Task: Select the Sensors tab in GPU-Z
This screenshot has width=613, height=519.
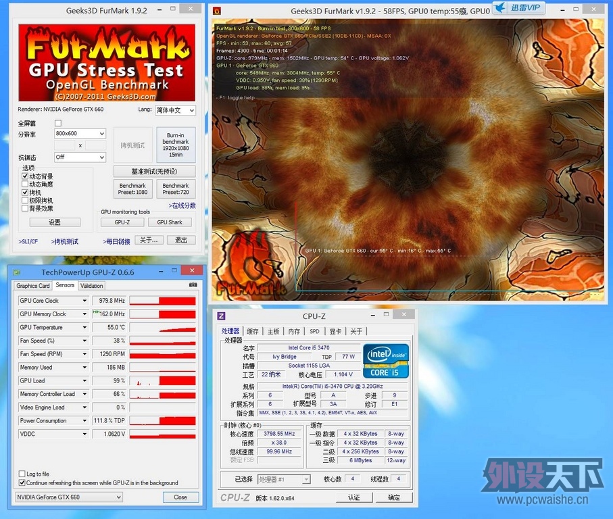Action: [65, 285]
